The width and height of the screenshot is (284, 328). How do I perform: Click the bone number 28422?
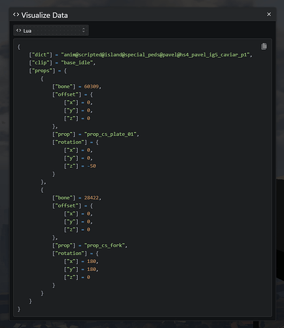pos(92,197)
